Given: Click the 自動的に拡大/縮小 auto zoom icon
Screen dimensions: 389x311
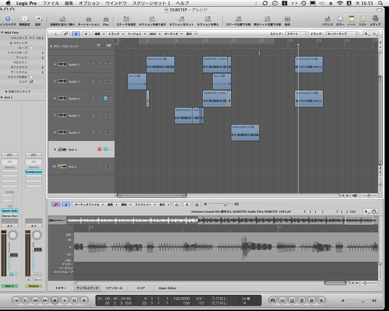Looking at the screenshot, I should [x=63, y=19].
